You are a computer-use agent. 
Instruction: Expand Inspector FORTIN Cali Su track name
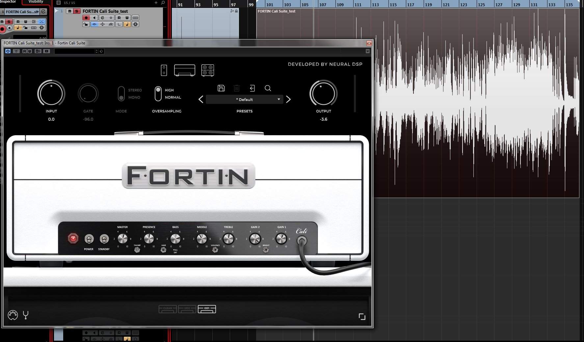[x=22, y=12]
